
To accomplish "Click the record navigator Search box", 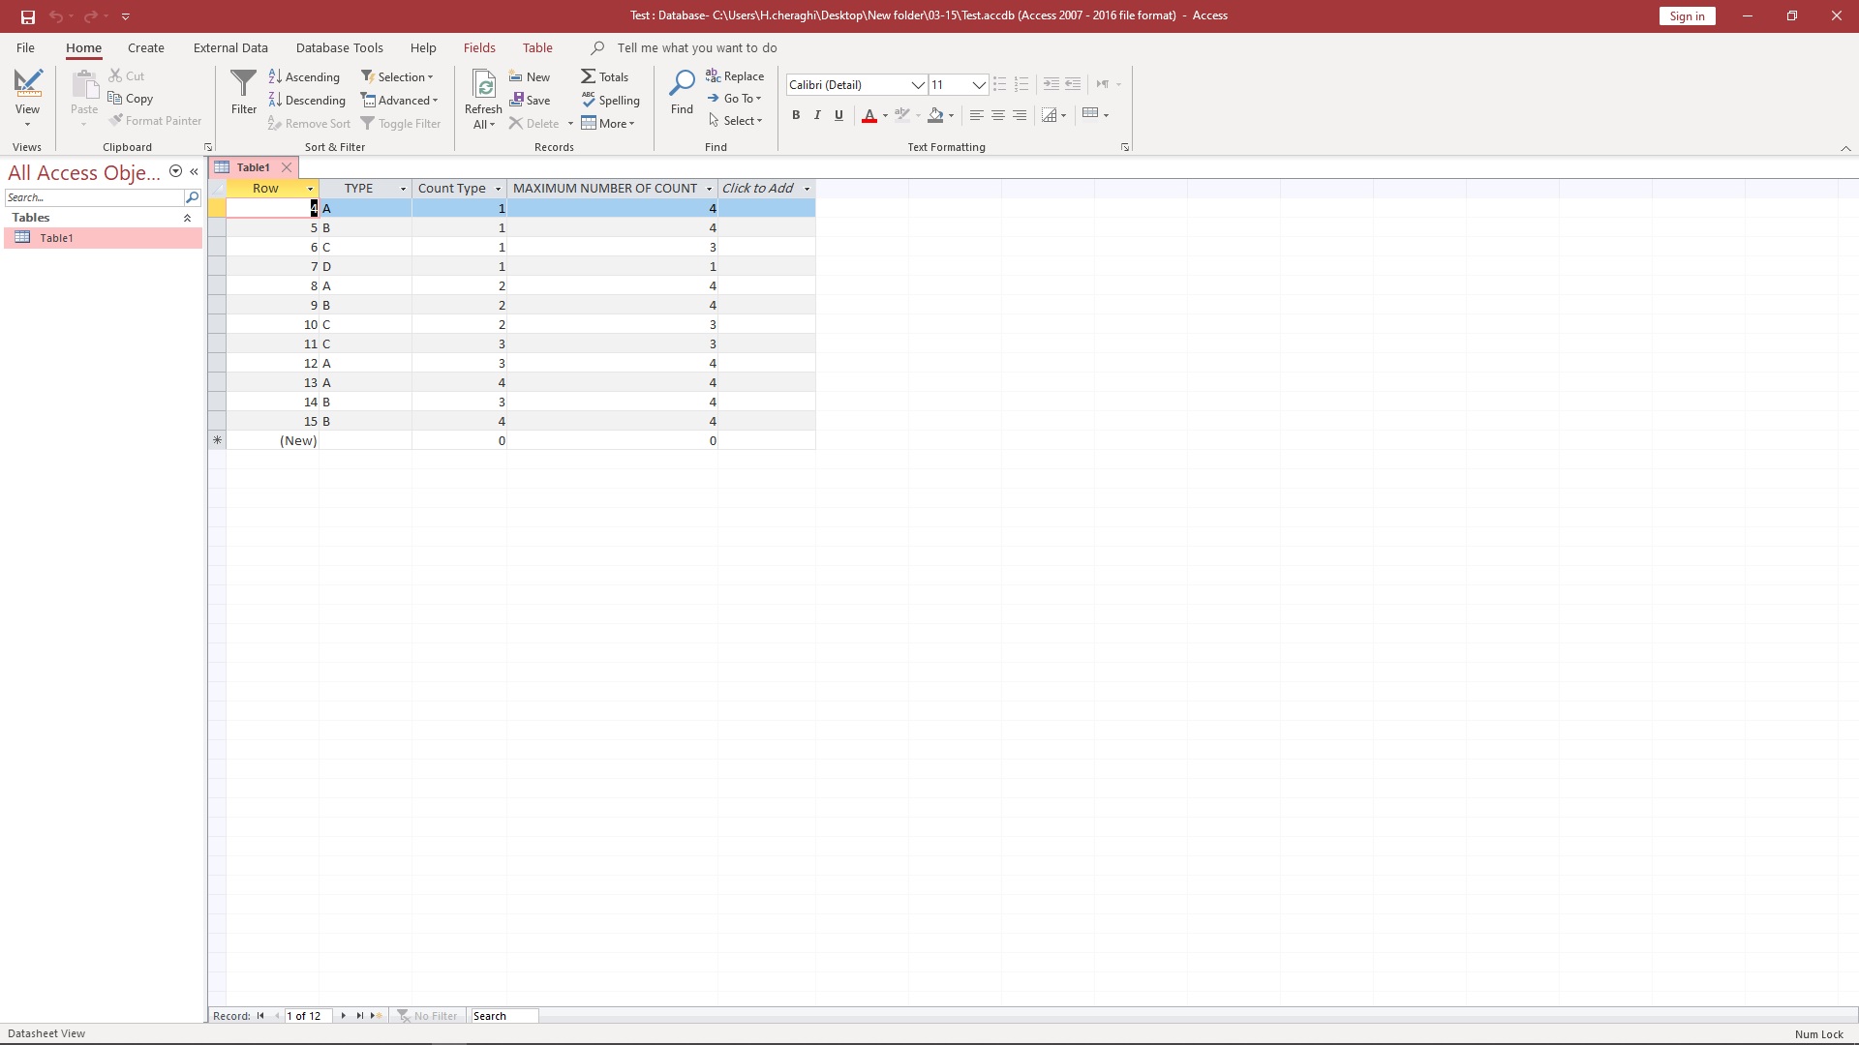I will click(503, 1016).
